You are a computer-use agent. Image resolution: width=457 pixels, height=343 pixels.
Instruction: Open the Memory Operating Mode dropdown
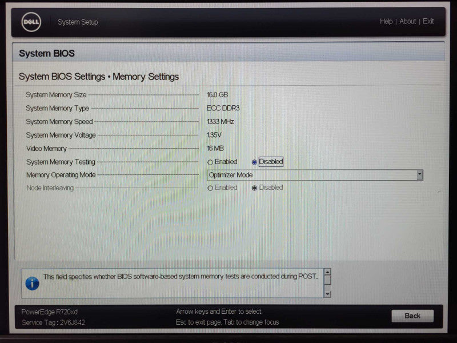315,175
